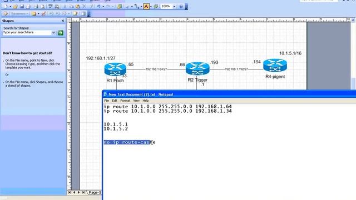Viewport: 356px width, 200px height.
Task: Open the Zoom level dropdown arrow
Action: [x=174, y=7]
